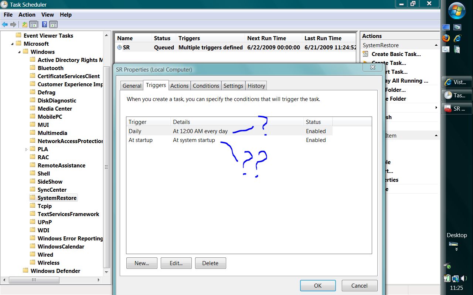This screenshot has width=473, height=295.
Task: Click Create Basic Task... in Actions pane
Action: [x=396, y=54]
